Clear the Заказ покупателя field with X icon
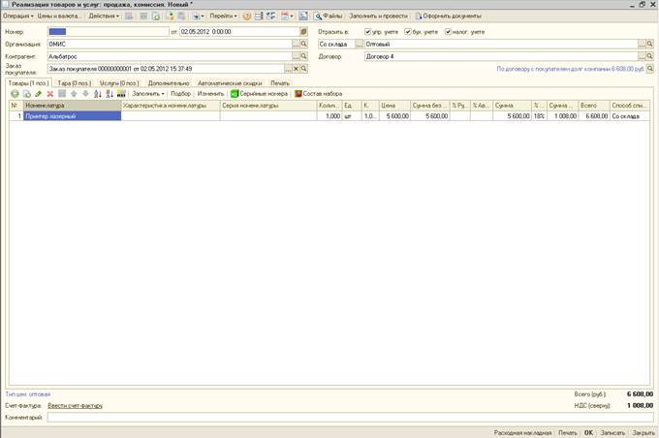 click(x=295, y=70)
